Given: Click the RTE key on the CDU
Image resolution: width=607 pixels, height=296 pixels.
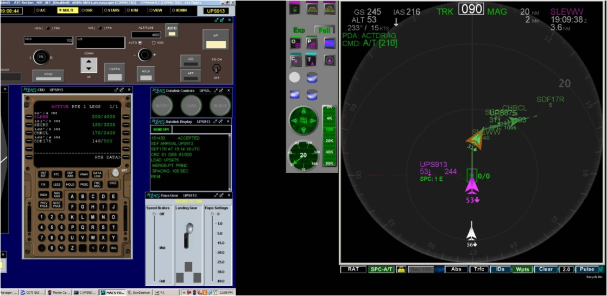Looking at the screenshot, I should click(56, 174).
